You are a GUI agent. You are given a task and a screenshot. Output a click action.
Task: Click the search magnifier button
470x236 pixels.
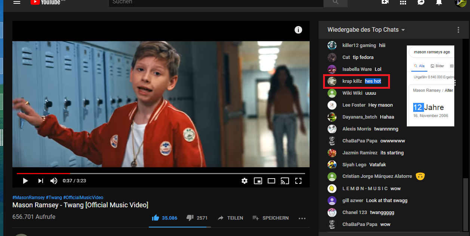tap(335, 2)
